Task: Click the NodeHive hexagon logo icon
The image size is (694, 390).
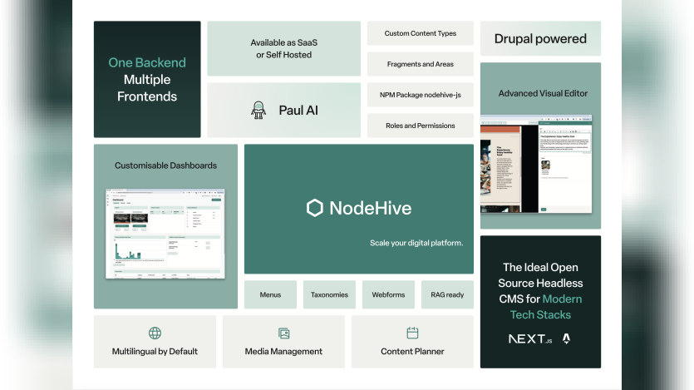Action: point(315,208)
